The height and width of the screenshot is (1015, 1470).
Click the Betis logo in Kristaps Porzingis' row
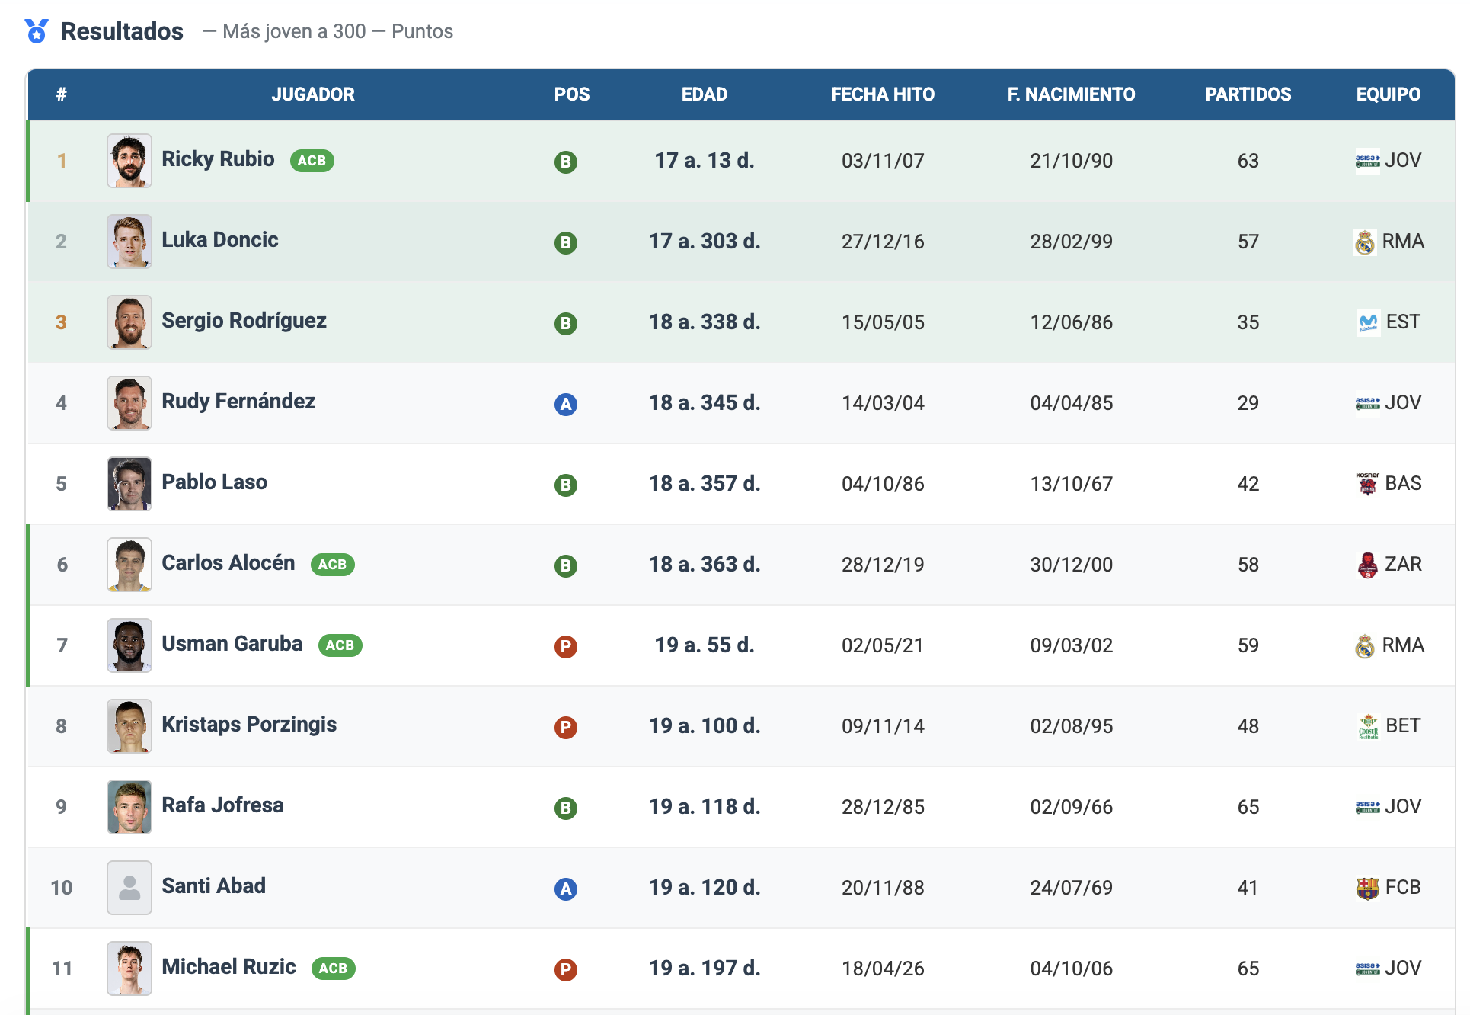point(1368,726)
